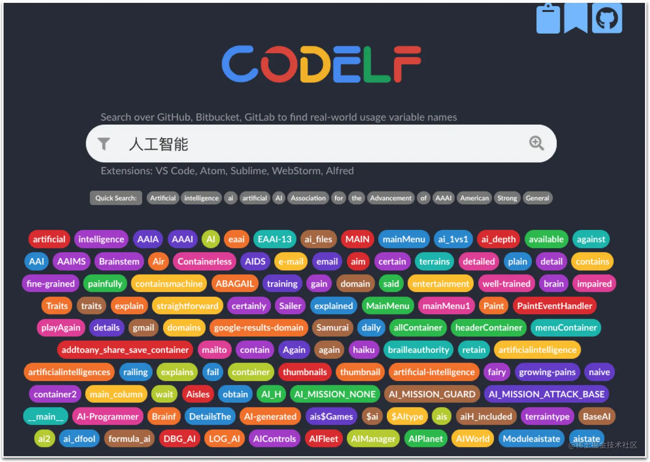
Task: Click the 'against' variable tag
Action: coord(591,239)
